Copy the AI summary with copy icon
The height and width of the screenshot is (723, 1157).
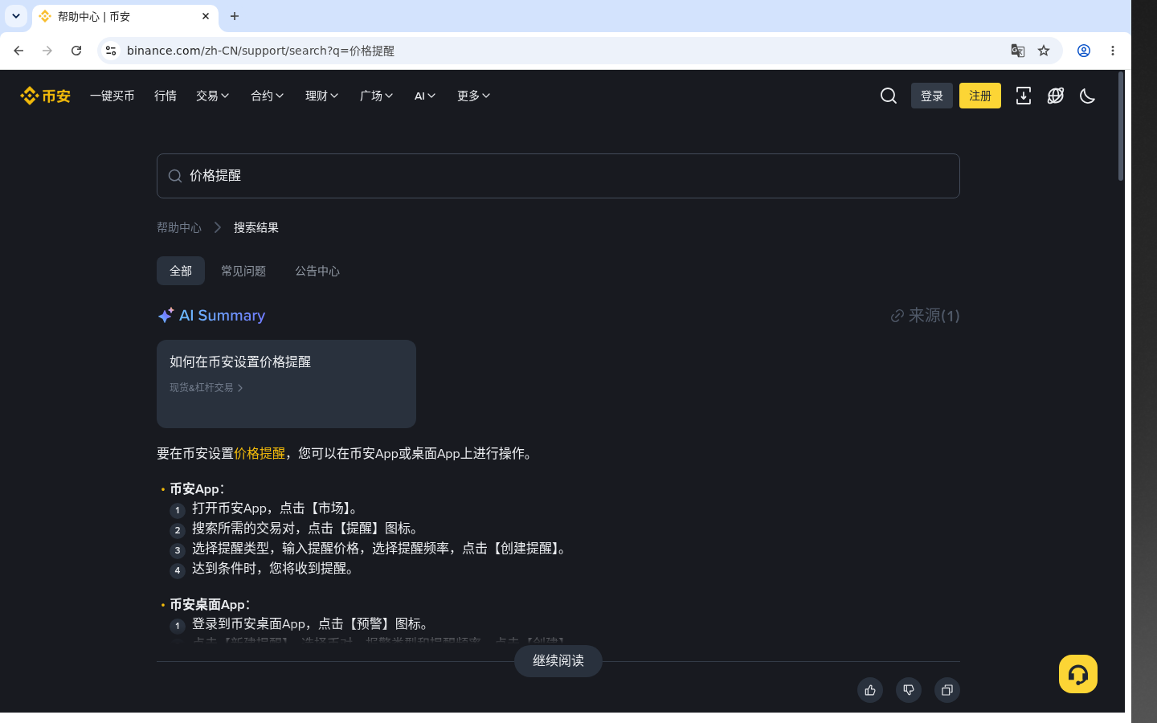click(x=947, y=690)
